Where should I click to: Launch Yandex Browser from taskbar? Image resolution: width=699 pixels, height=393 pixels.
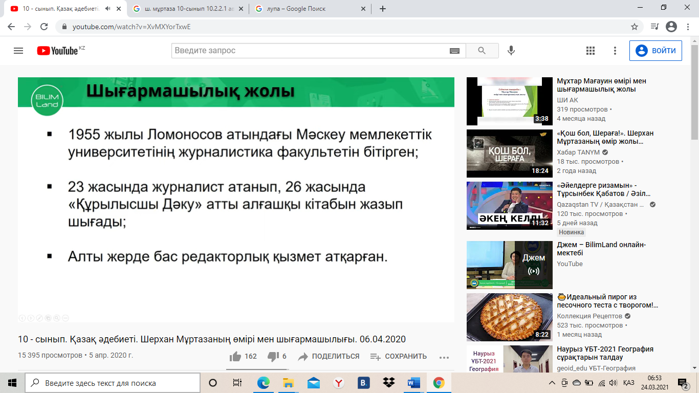[x=338, y=383]
